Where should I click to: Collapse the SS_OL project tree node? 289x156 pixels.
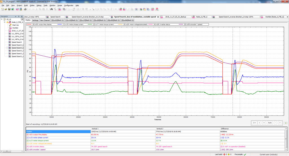point(2,19)
